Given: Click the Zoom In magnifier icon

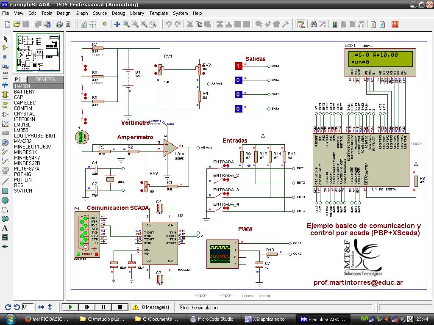Looking at the screenshot, I should click(126, 24).
